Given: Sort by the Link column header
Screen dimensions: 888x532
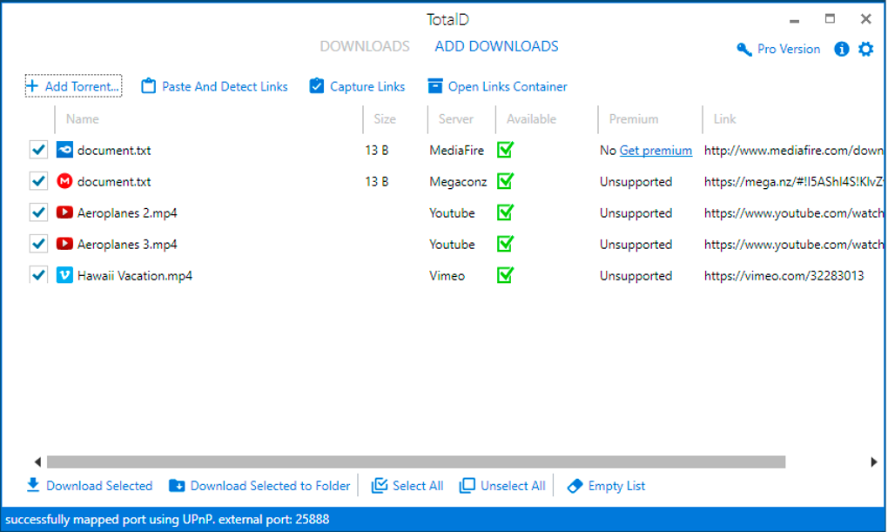Looking at the screenshot, I should point(724,119).
